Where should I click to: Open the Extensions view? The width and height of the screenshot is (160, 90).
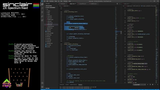42,20
